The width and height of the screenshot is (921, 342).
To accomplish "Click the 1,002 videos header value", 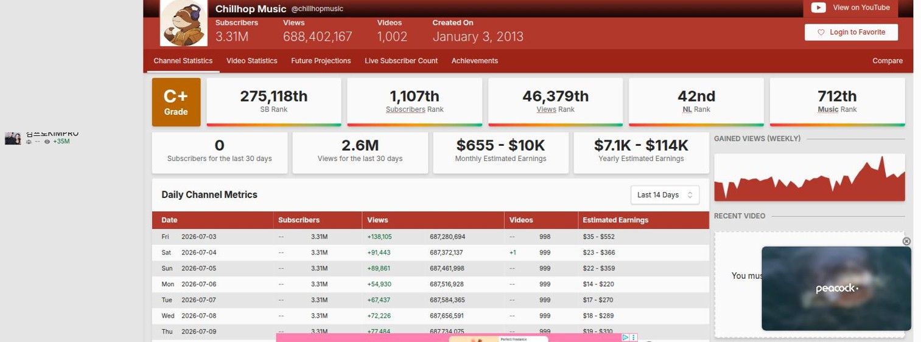I will (x=392, y=36).
